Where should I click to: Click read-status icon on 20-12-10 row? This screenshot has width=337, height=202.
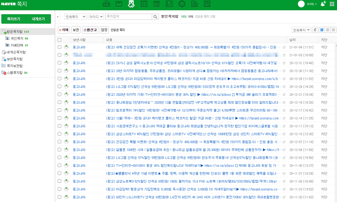point(66,134)
